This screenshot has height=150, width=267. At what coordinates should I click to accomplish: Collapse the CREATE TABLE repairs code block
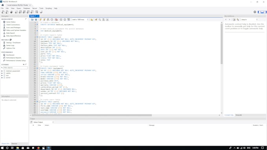[39, 37]
